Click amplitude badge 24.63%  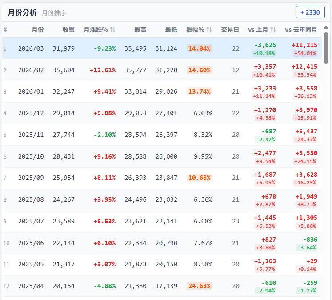coord(199,286)
